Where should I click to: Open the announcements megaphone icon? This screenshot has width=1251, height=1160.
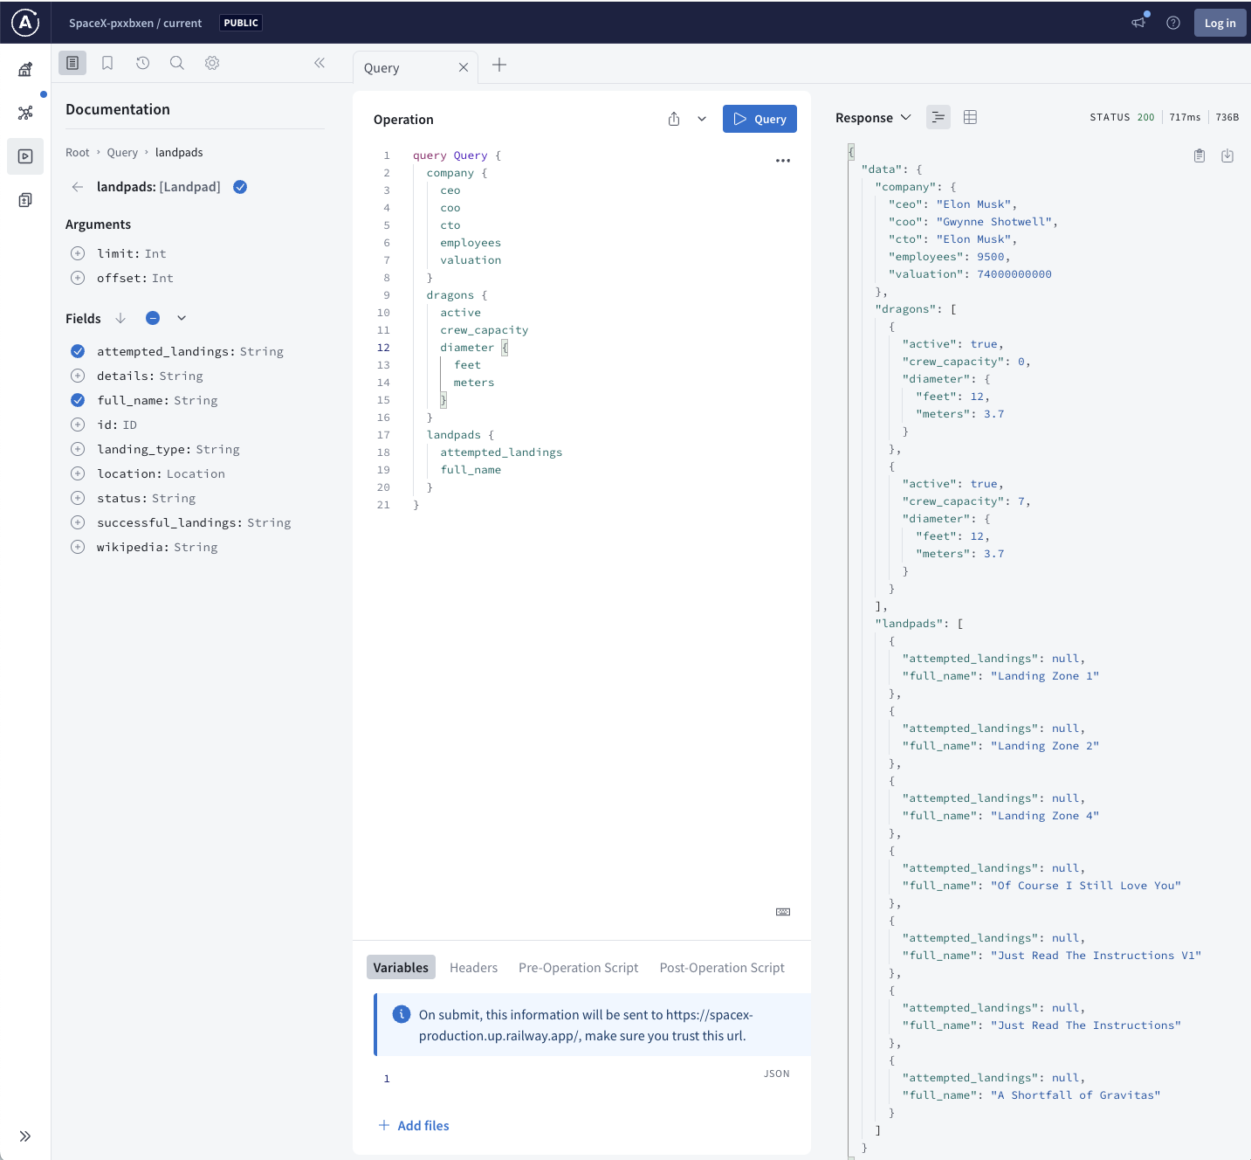coord(1138,23)
